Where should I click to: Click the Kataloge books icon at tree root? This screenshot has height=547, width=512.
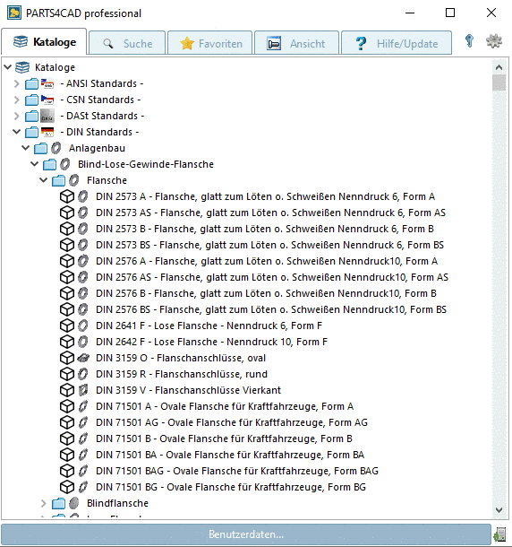[x=22, y=67]
